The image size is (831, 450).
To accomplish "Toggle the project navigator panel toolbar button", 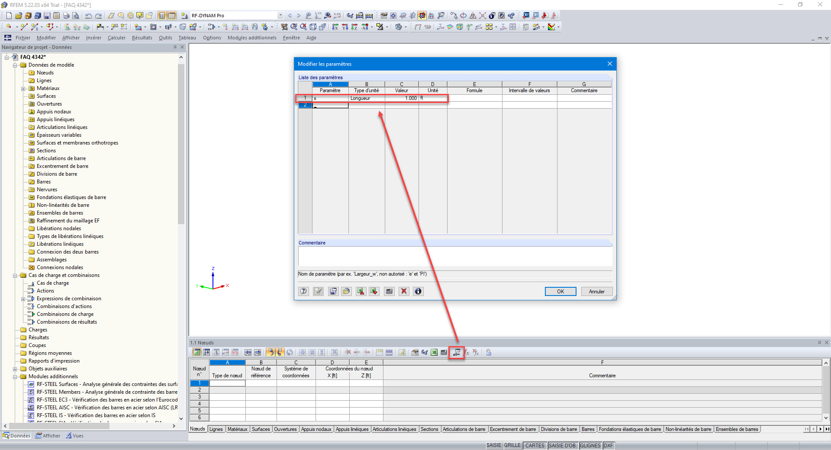I will [162, 16].
